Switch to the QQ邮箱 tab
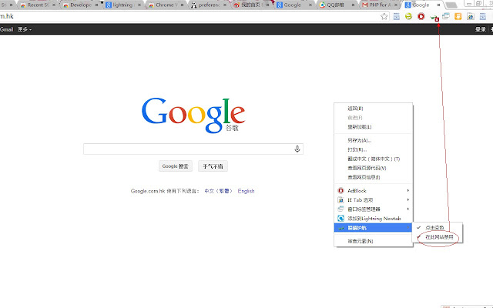 click(337, 5)
